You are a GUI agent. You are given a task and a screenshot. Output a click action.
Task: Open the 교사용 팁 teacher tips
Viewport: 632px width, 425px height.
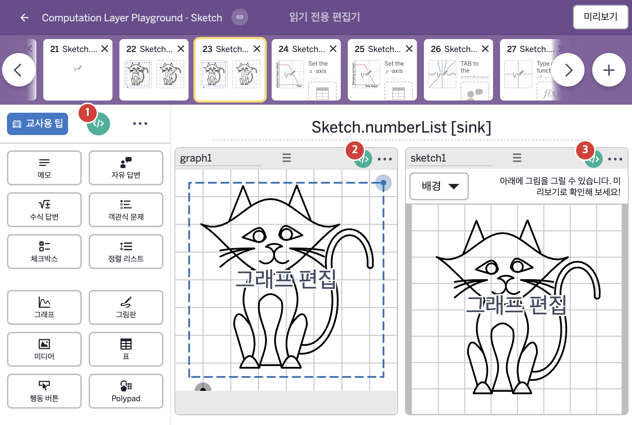click(38, 124)
